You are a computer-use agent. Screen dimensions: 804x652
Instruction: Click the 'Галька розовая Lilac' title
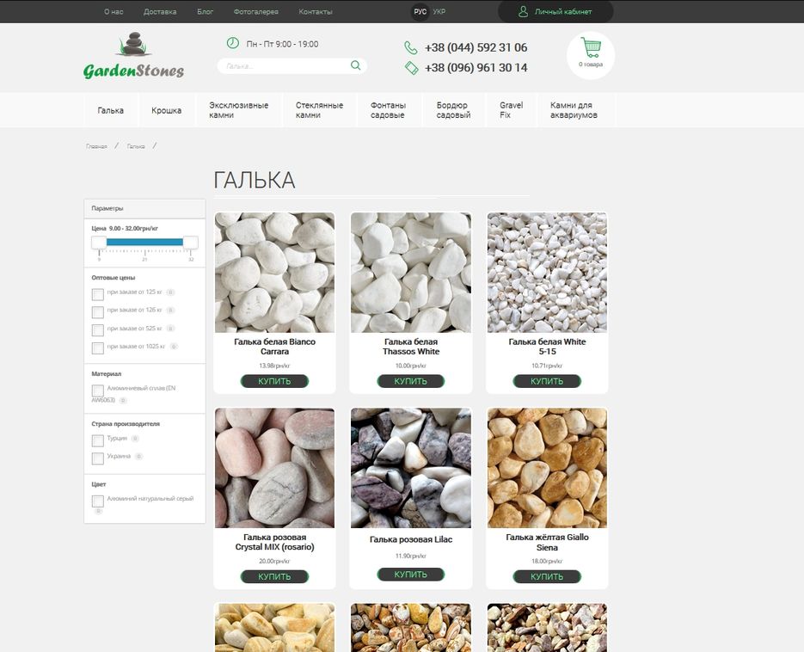pos(411,539)
